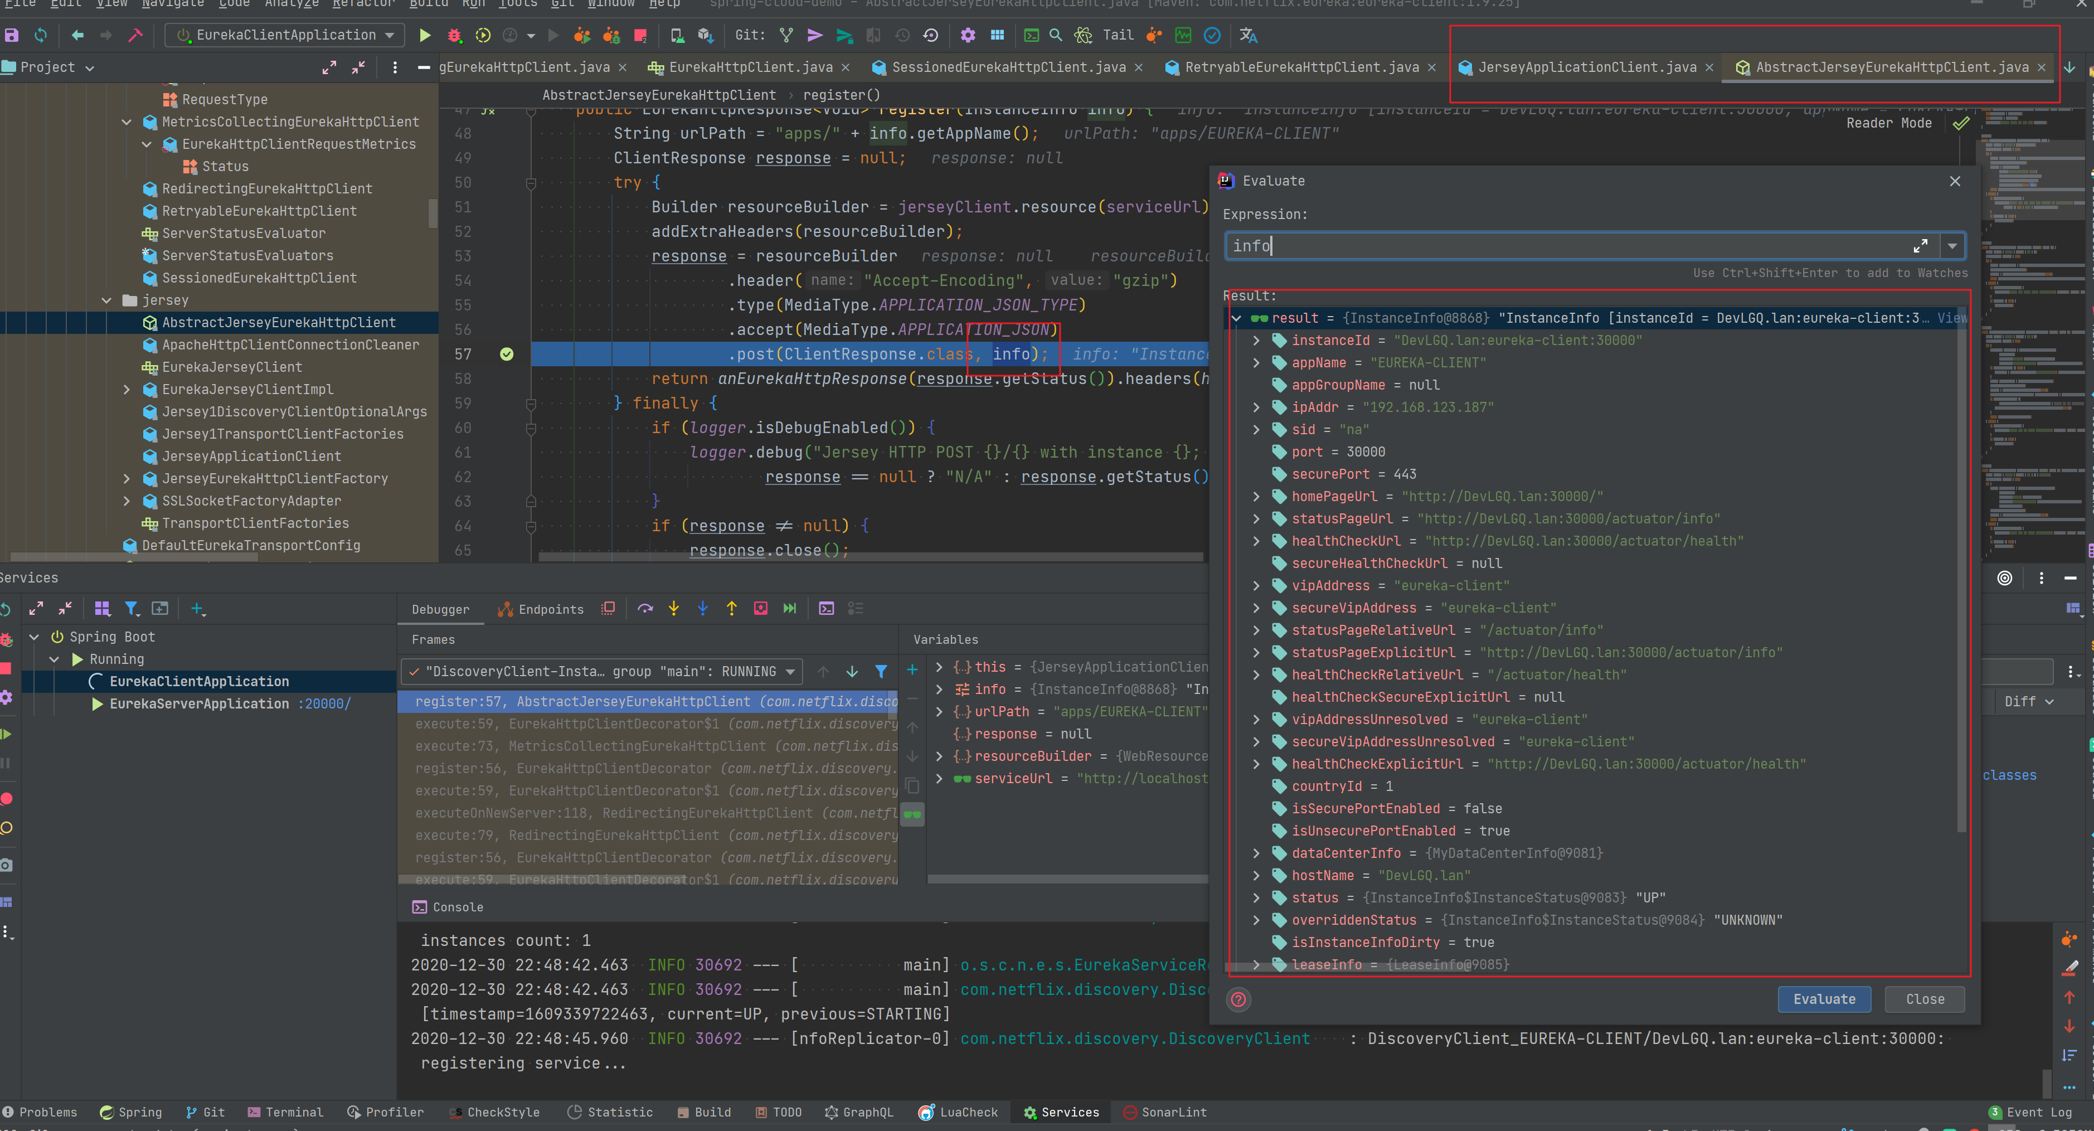This screenshot has width=2094, height=1131.
Task: Click the Close button in Evaluate dialog
Action: (1925, 999)
